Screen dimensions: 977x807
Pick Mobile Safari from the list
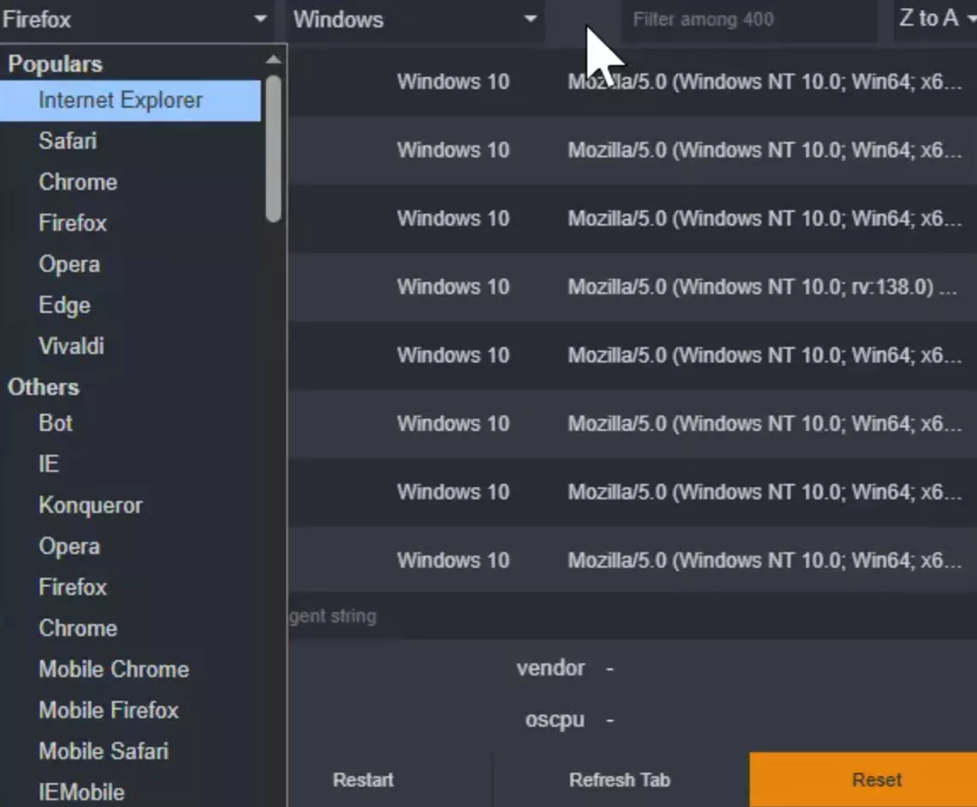pyautogui.click(x=130, y=751)
